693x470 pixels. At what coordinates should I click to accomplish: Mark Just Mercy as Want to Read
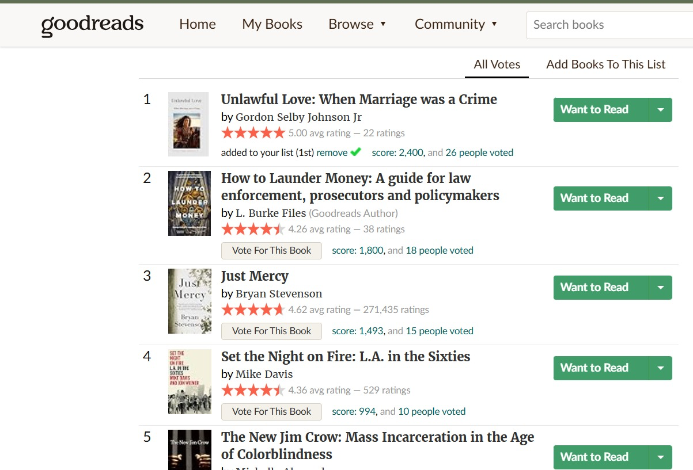pos(601,288)
